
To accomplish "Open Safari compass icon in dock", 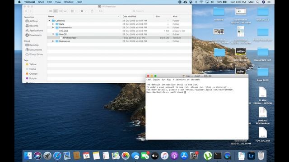I will 57,156.
